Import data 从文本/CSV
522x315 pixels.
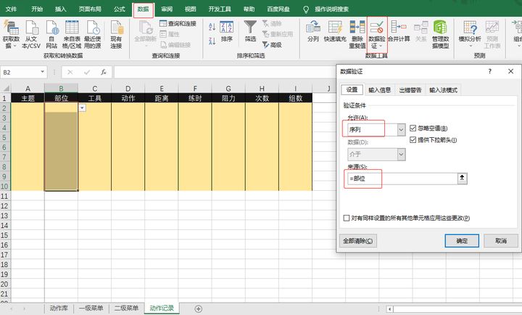click(31, 34)
